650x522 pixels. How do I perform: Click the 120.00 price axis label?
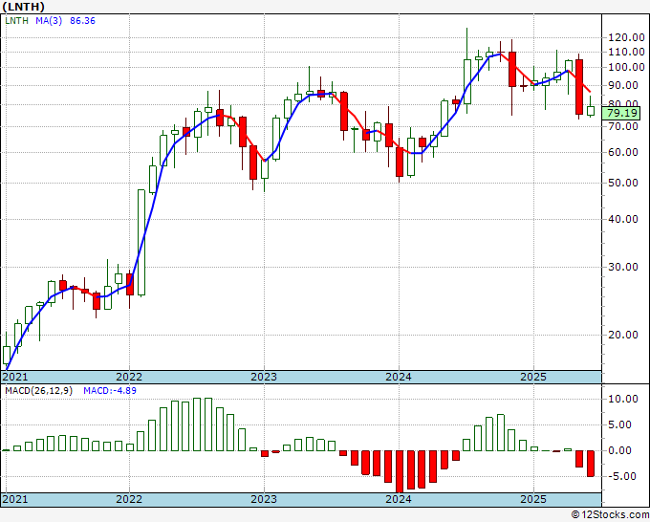(x=626, y=37)
